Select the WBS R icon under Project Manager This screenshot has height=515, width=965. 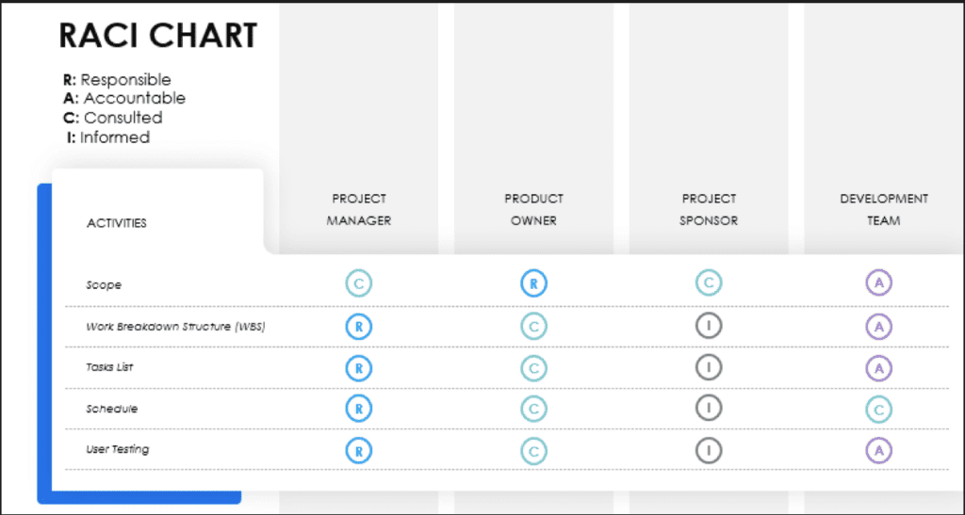(x=359, y=327)
